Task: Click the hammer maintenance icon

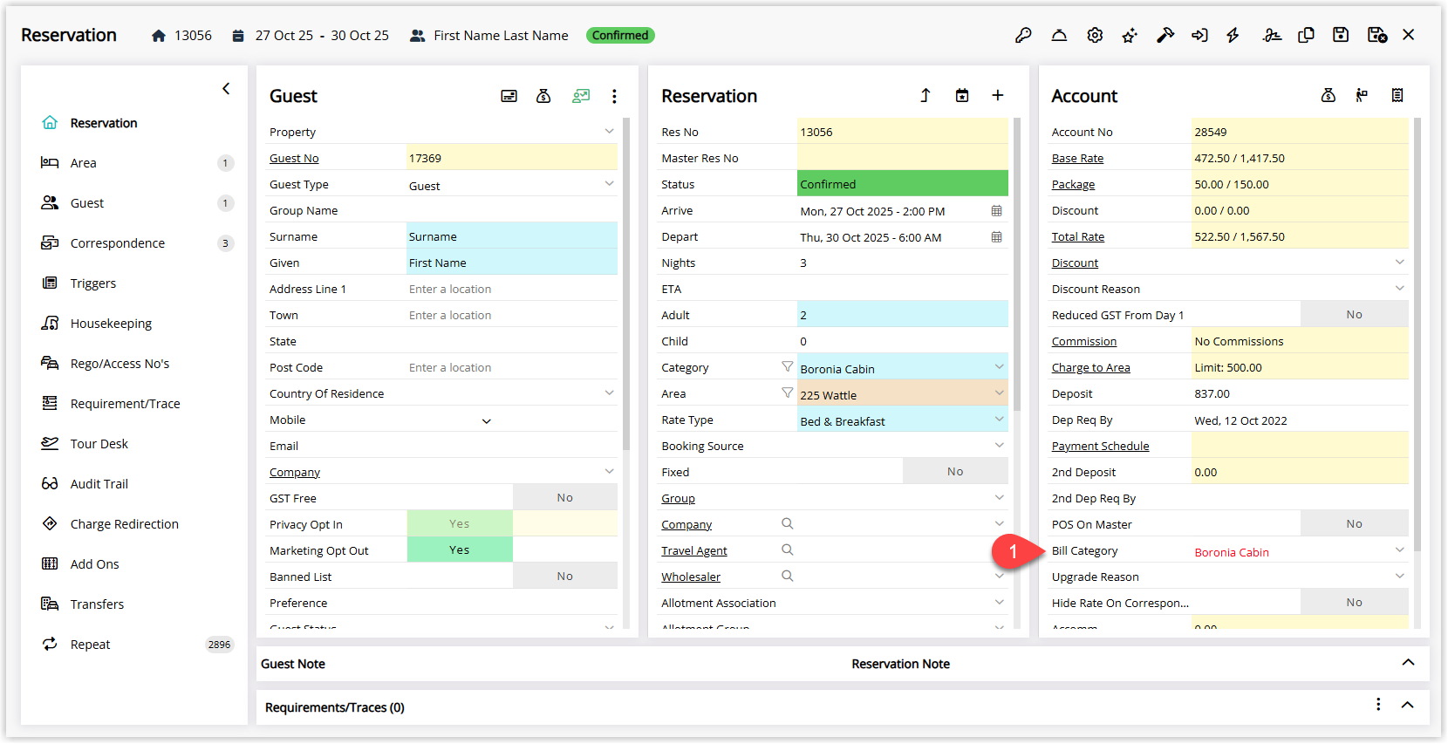Action: (x=1165, y=35)
